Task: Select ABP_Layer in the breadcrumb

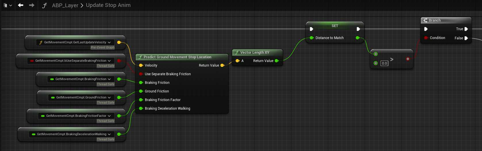Action: tap(65, 5)
